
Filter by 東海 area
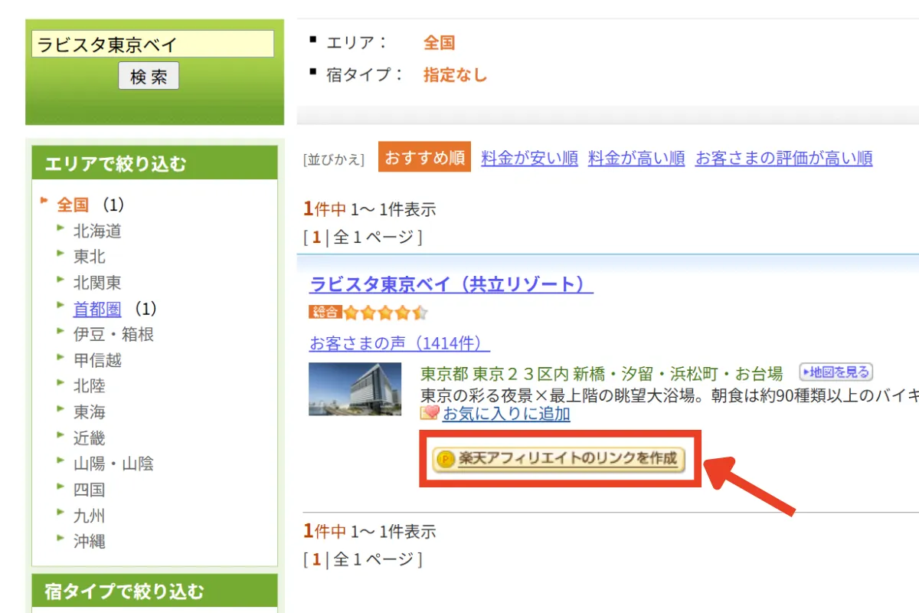click(x=90, y=412)
